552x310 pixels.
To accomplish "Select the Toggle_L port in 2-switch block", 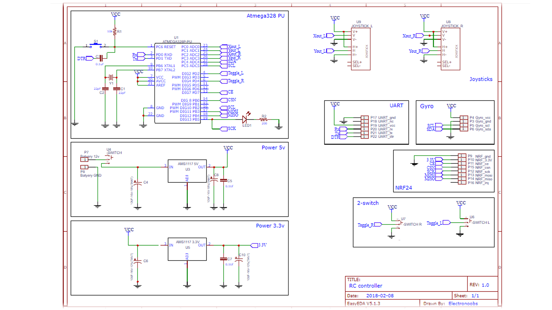I will click(438, 223).
